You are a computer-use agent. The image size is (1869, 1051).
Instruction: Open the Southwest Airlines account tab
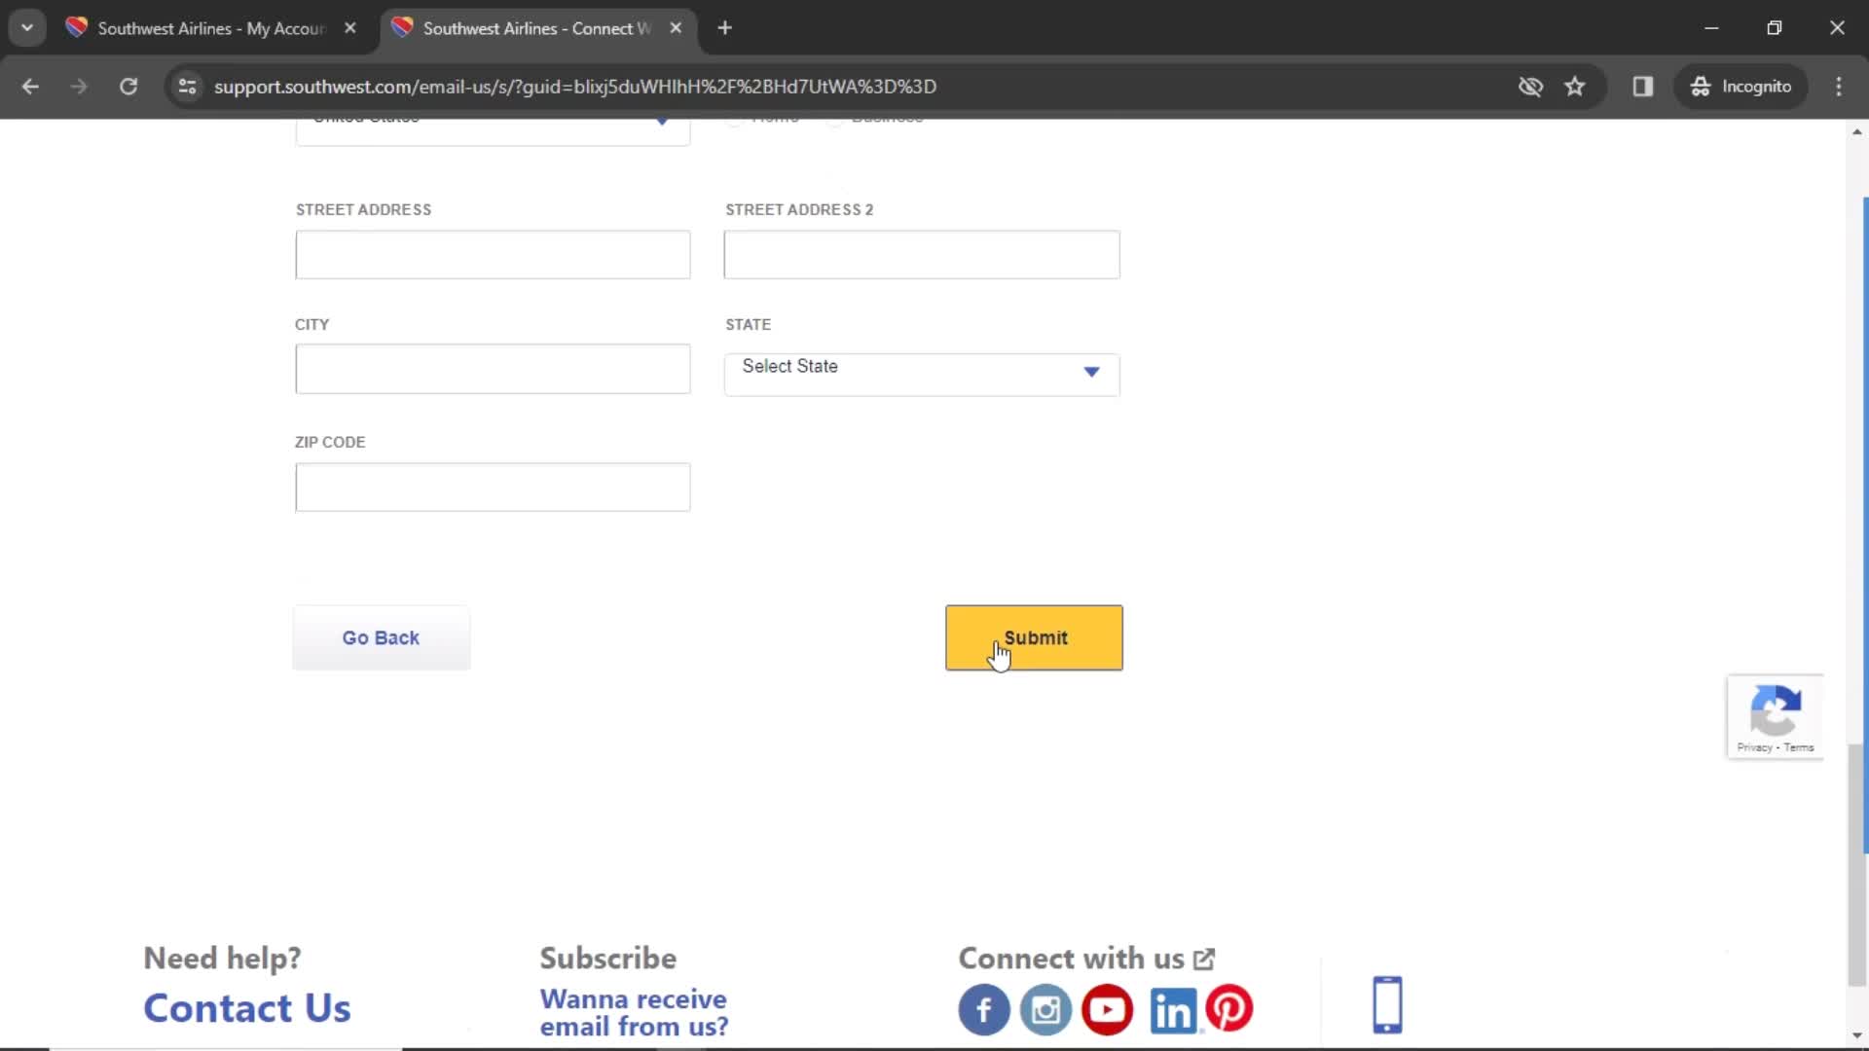click(210, 28)
